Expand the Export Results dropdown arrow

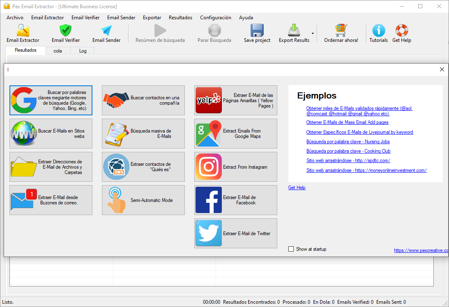tap(313, 33)
